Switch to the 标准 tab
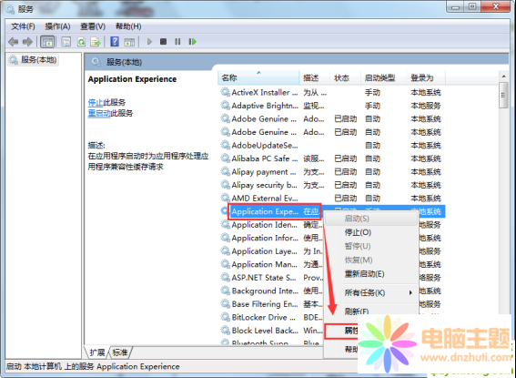This screenshot has height=378, width=516. coord(120,352)
